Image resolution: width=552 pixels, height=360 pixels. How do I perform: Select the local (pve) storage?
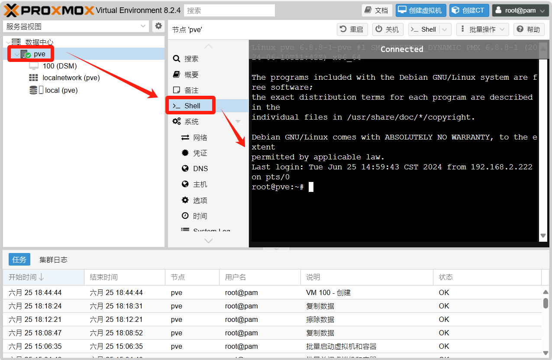pyautogui.click(x=61, y=90)
